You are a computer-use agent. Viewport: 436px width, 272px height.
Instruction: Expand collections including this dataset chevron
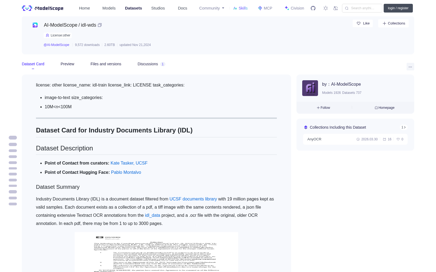tap(404, 127)
